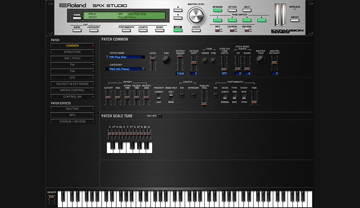Image resolution: width=360 pixels, height=208 pixels.
Task: Toggle Tone Switch 4
Action: [x=261, y=20]
